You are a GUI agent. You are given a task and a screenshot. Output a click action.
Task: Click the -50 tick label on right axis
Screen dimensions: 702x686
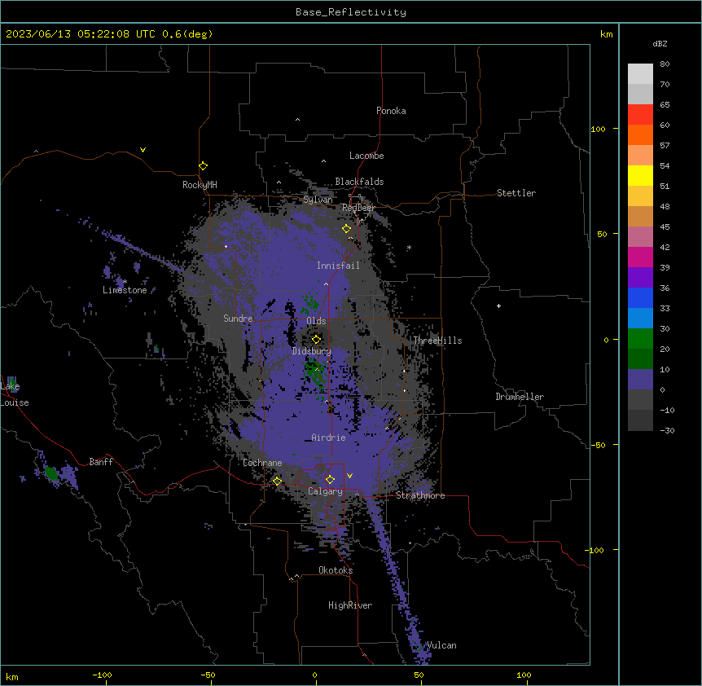[x=598, y=445]
